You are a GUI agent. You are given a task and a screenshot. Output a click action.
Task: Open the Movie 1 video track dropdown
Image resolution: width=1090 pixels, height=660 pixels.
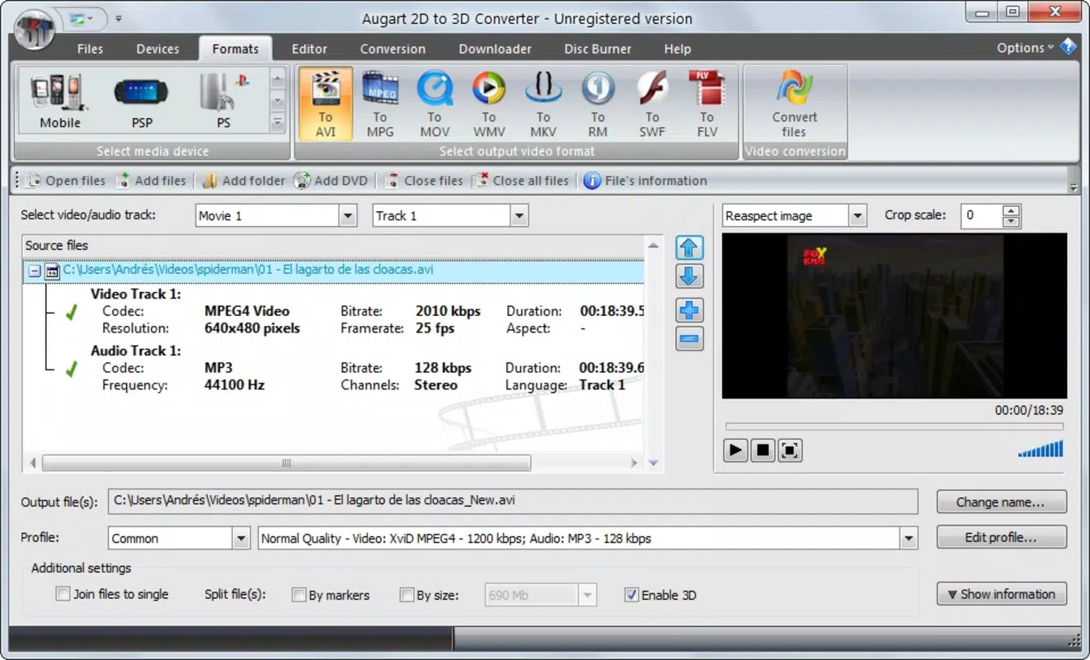348,216
